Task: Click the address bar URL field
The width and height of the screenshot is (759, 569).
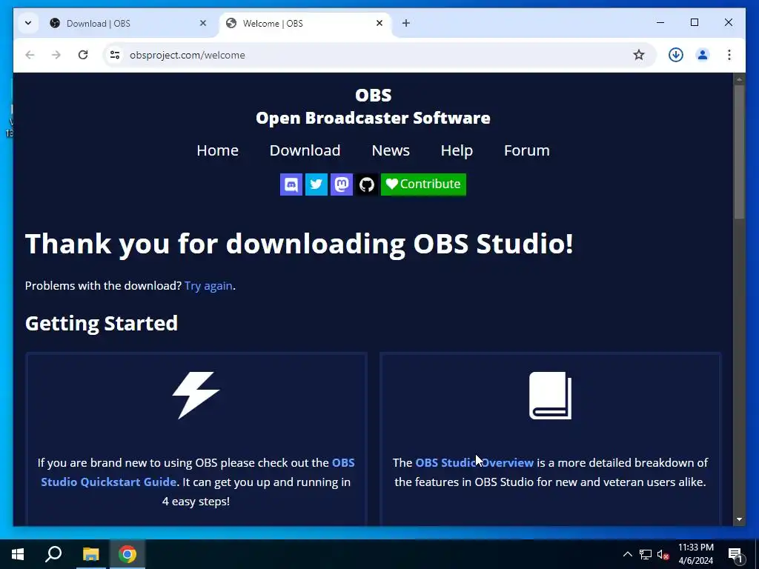Action: pos(377,55)
